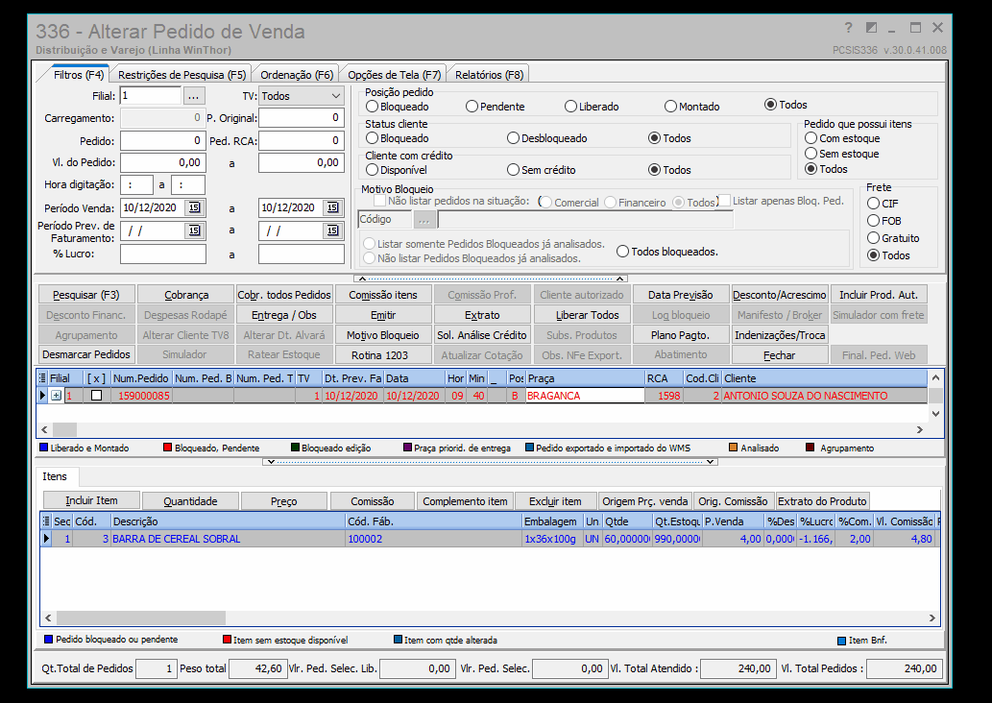The height and width of the screenshot is (703, 992).
Task: Open calendar for Período Prev. de Faturamento start
Action: click(194, 230)
